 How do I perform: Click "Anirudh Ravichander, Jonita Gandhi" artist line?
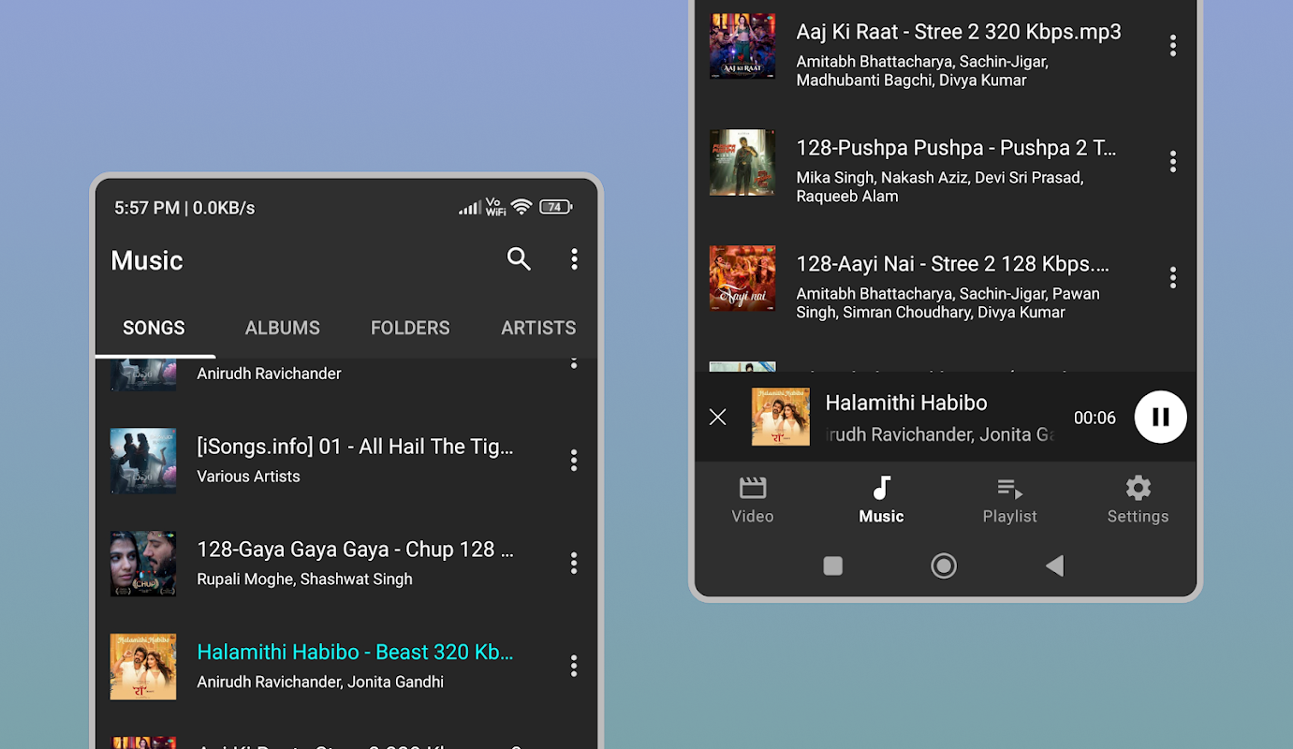pos(320,683)
